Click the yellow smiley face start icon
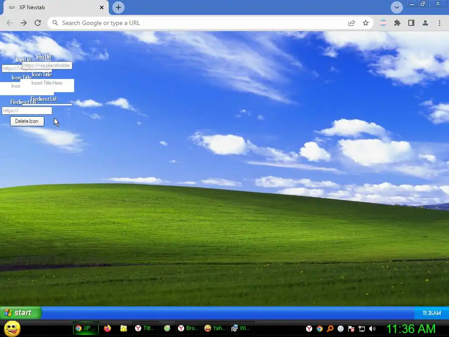The width and height of the screenshot is (449, 337). 12,328
